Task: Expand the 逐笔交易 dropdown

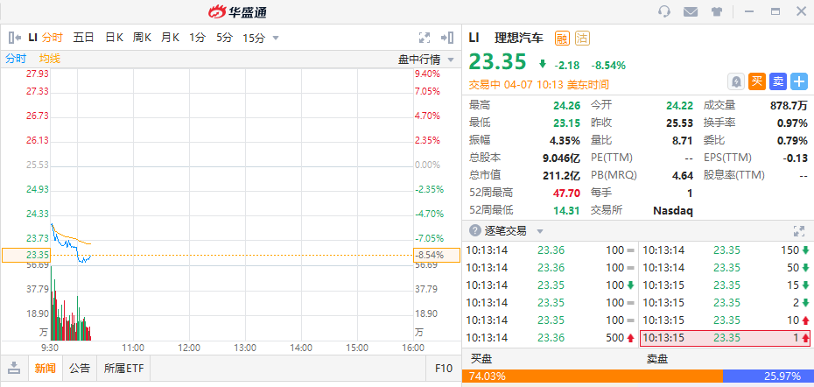Action: pos(540,231)
